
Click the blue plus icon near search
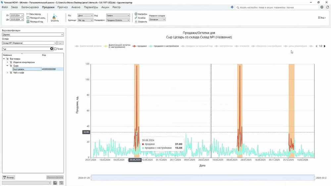tap(232, 7)
